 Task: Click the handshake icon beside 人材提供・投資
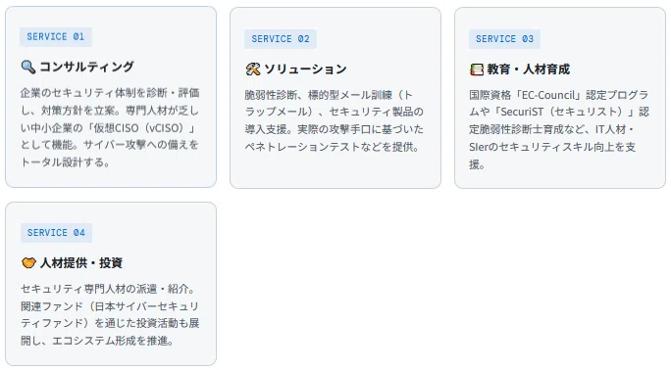pyautogui.click(x=28, y=263)
